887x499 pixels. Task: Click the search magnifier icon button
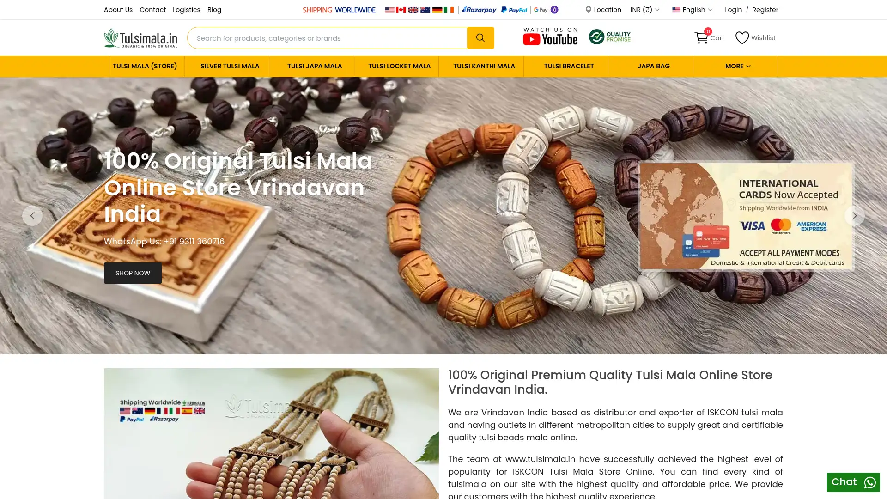pyautogui.click(x=480, y=38)
